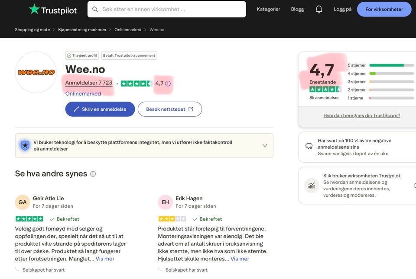
Task: Click Vis mer on Erik Hagen's review
Action: [240, 259]
